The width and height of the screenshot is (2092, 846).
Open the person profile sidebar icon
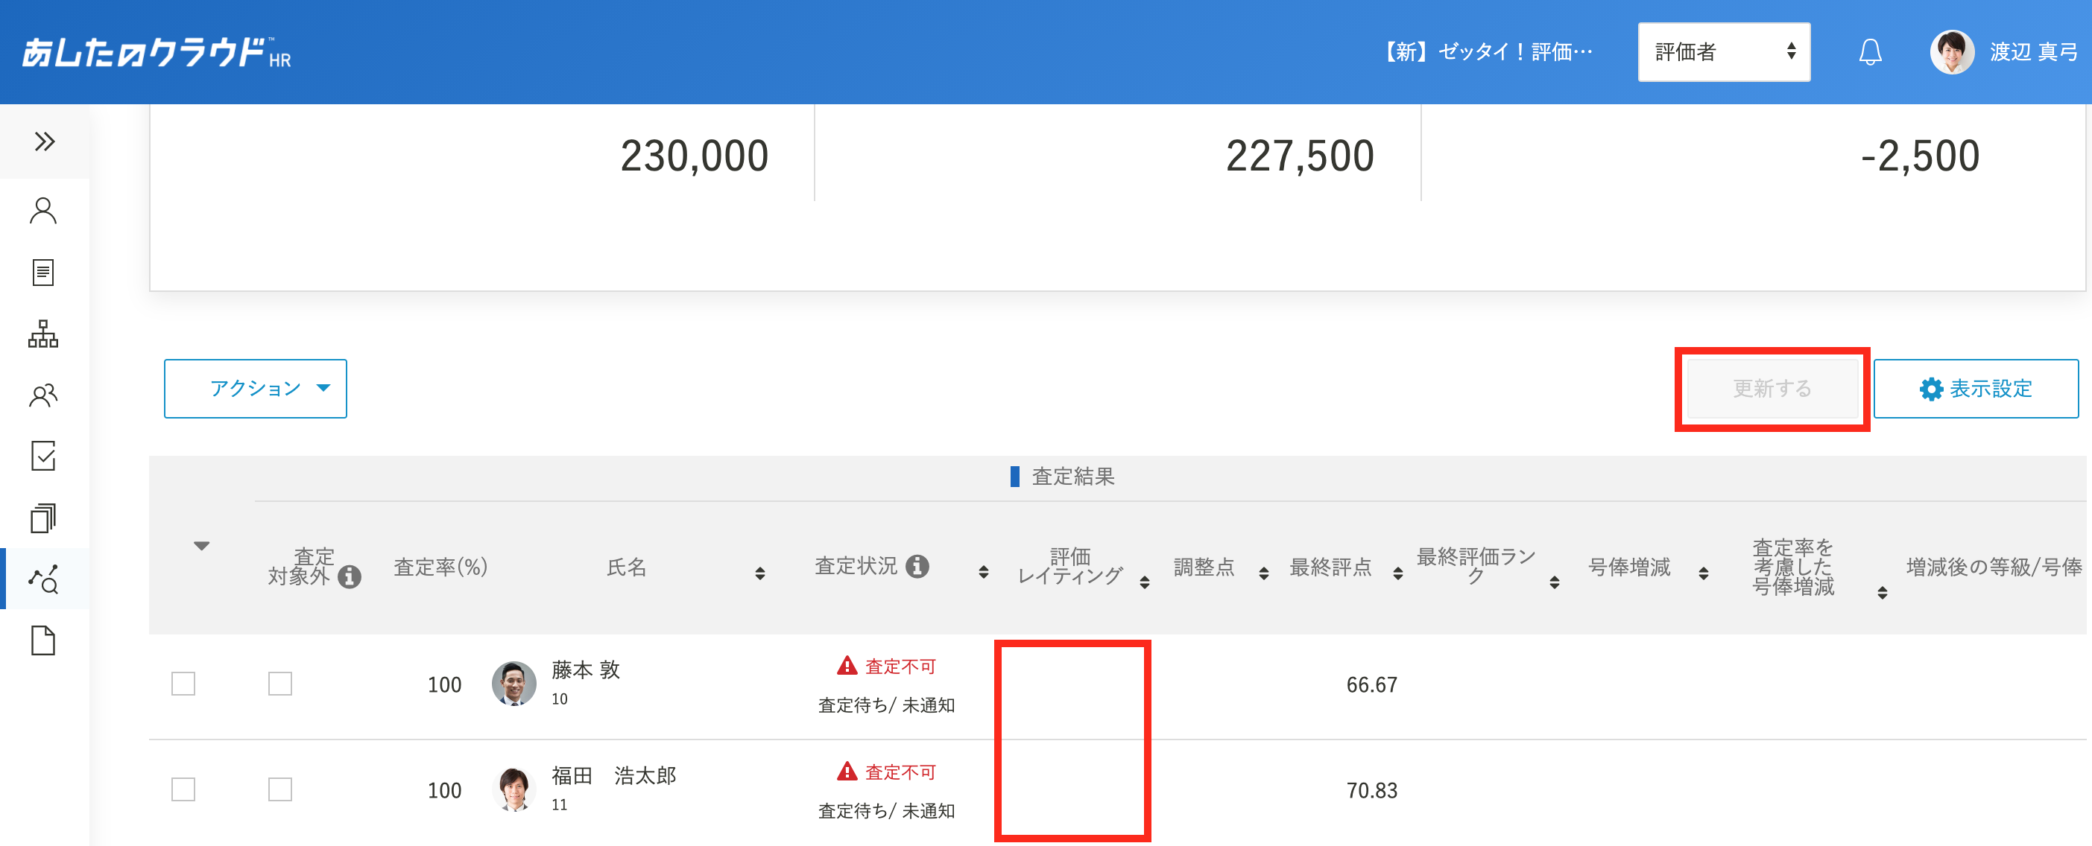[x=43, y=211]
